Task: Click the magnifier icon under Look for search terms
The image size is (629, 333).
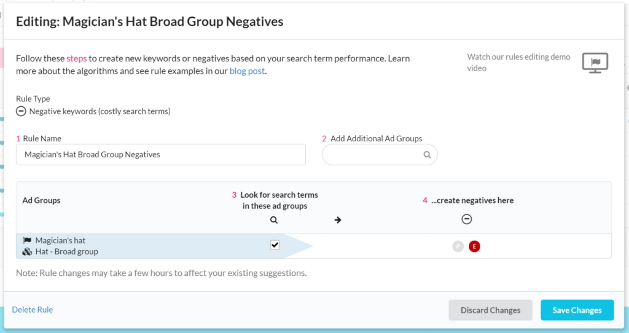Action: point(274,220)
